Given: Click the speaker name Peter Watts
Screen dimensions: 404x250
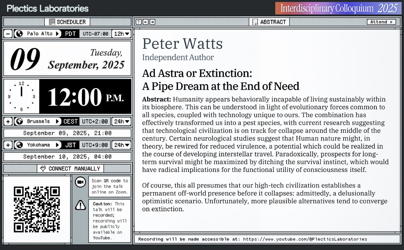Looking at the screenshot, I should (182, 44).
